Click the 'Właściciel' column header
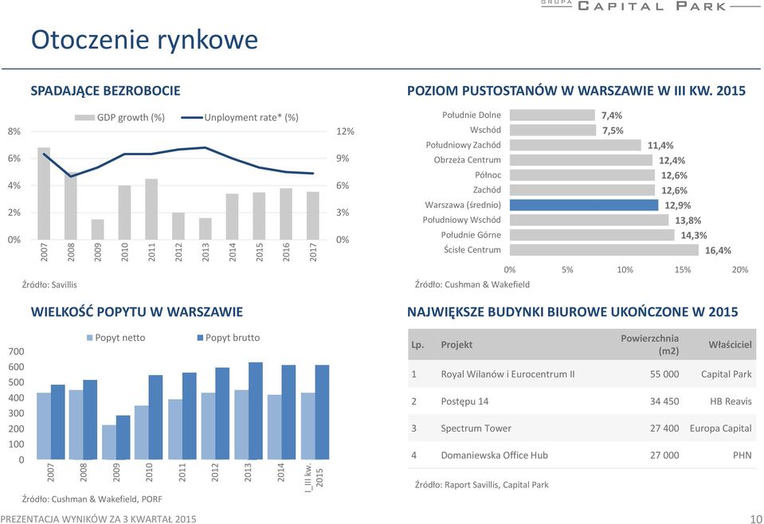The height and width of the screenshot is (524, 764). pyautogui.click(x=730, y=344)
